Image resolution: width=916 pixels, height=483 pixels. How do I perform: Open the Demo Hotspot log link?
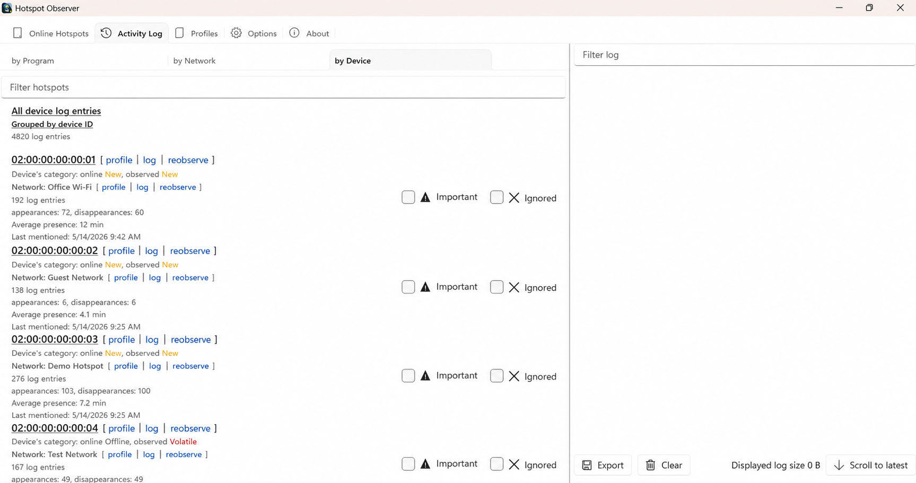click(x=155, y=366)
